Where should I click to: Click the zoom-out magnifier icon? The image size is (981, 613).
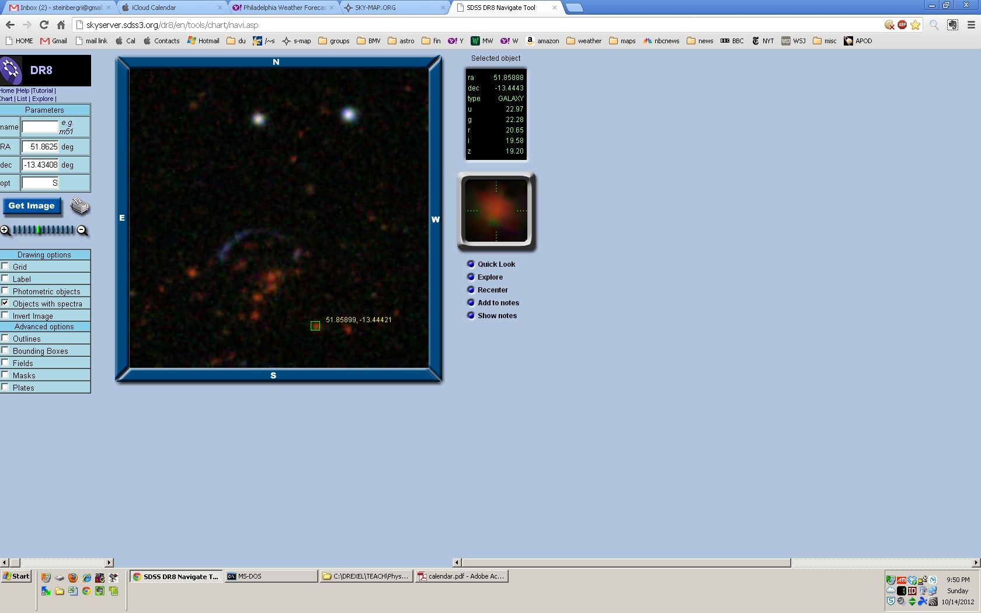click(x=82, y=230)
